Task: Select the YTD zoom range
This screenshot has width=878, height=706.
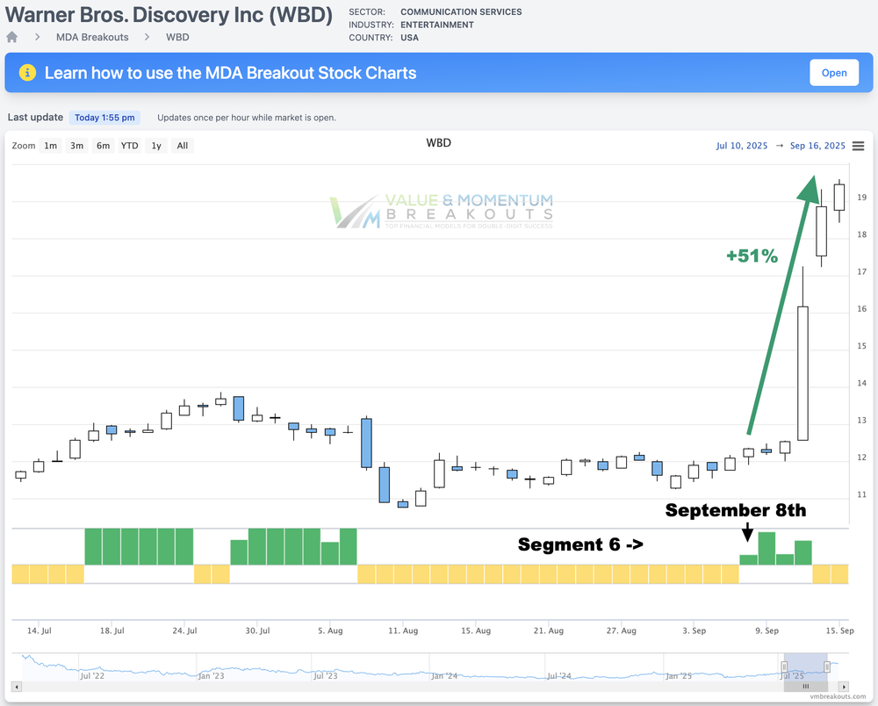Action: [x=129, y=146]
